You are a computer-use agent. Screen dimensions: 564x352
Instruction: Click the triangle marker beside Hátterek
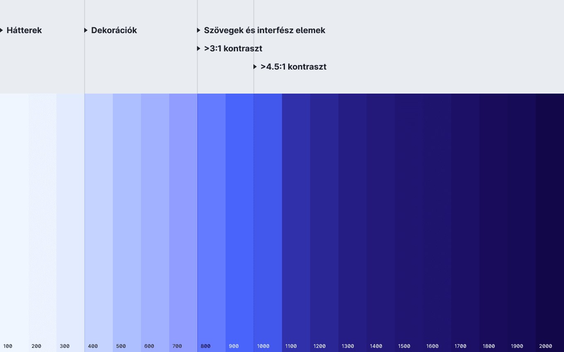pos(1,30)
